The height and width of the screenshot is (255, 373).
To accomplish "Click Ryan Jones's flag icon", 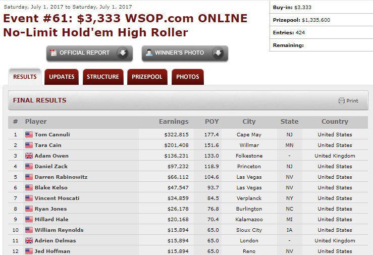I will pos(29,209).
